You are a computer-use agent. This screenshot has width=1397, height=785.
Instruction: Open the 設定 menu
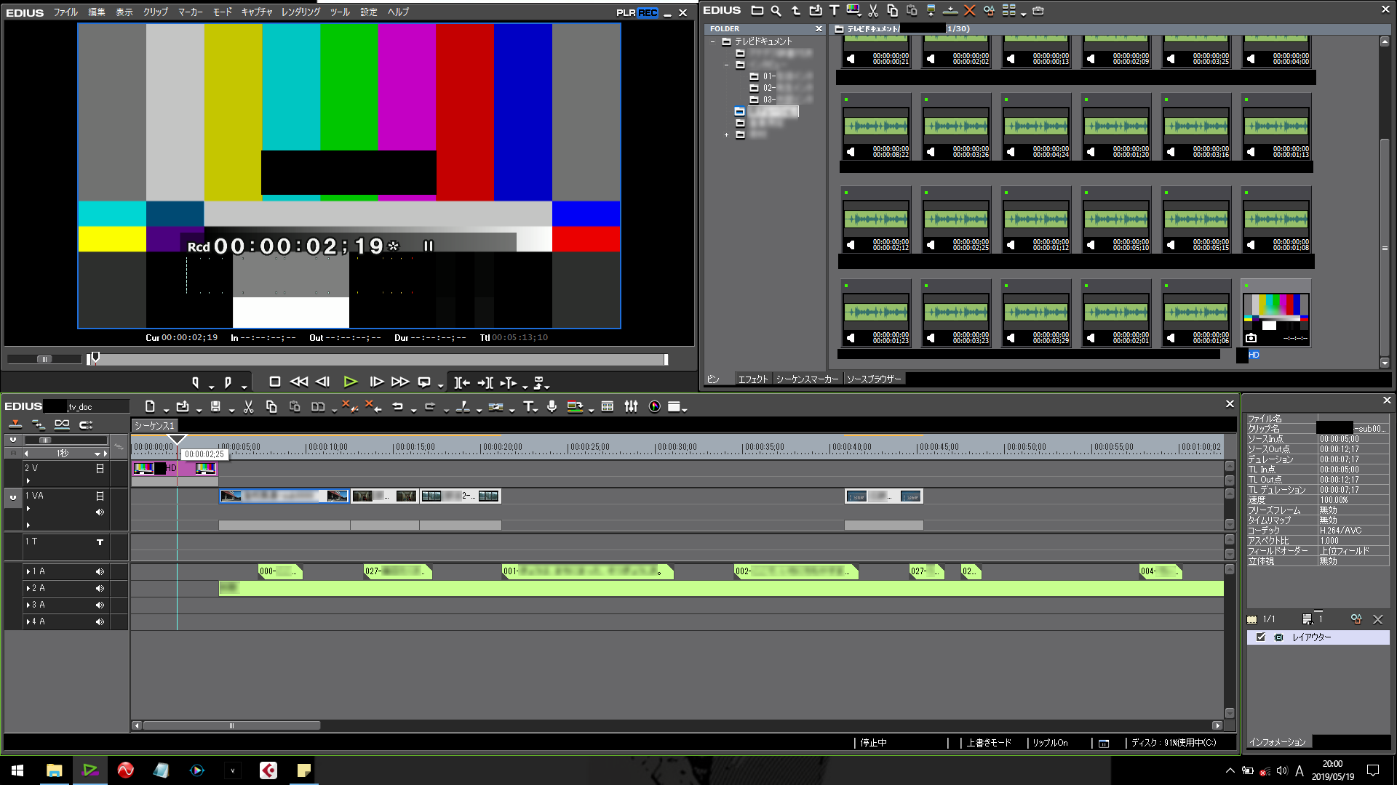pyautogui.click(x=369, y=12)
